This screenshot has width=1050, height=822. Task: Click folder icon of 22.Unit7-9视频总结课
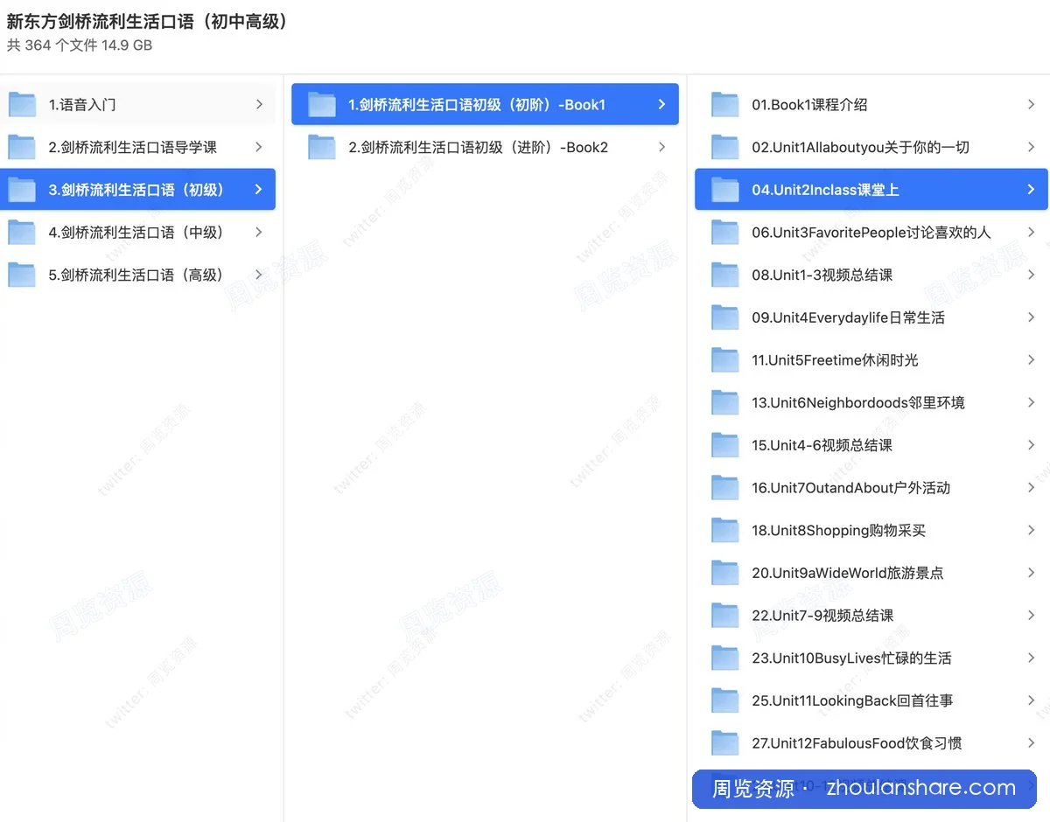click(725, 616)
